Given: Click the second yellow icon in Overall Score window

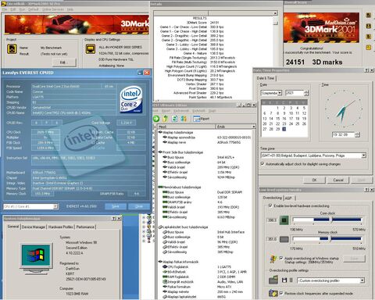Looking at the screenshot, I should (369, 26).
